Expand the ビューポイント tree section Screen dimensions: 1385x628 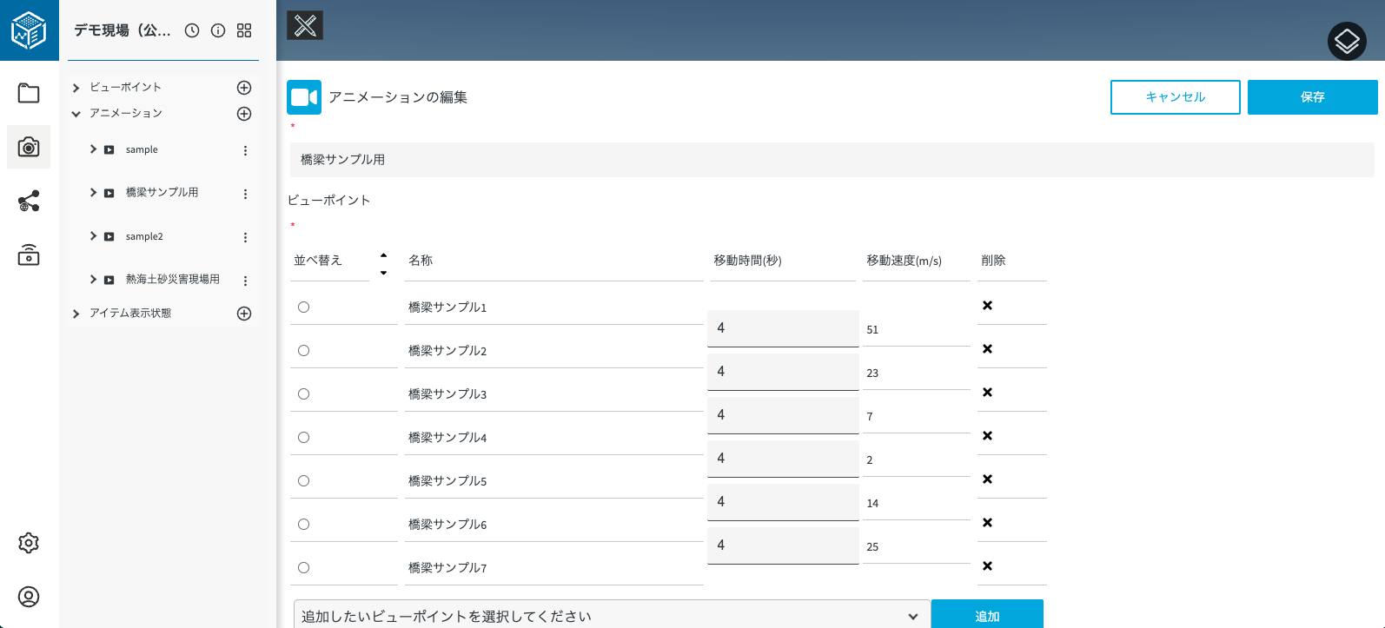(76, 88)
